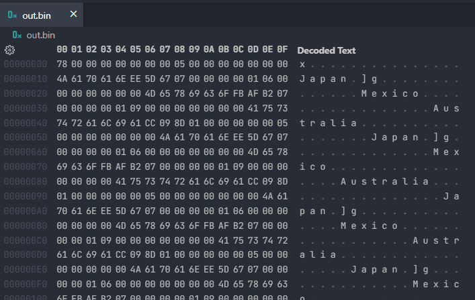The height and width of the screenshot is (300, 475).
Task: Click the file icon in the breadcrumb
Action: [x=17, y=35]
